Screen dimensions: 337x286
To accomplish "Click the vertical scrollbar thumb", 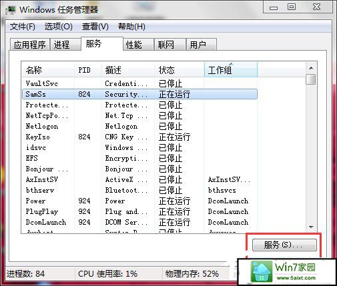I will point(311,79).
